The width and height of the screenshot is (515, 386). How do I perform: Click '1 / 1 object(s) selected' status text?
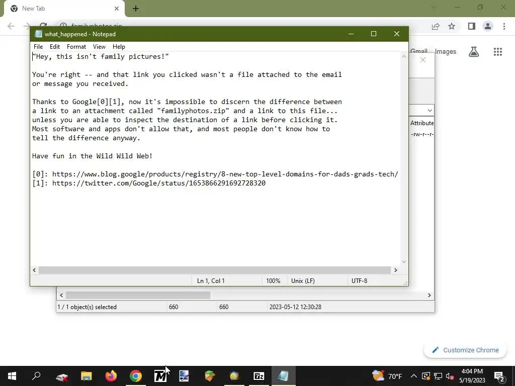(x=87, y=307)
